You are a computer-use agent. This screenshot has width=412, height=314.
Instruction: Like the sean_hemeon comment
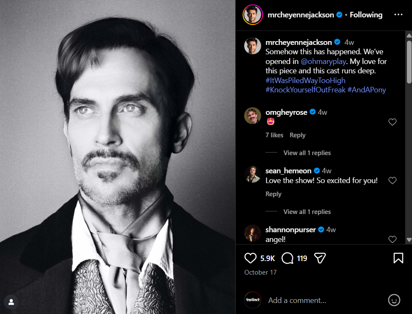click(393, 181)
